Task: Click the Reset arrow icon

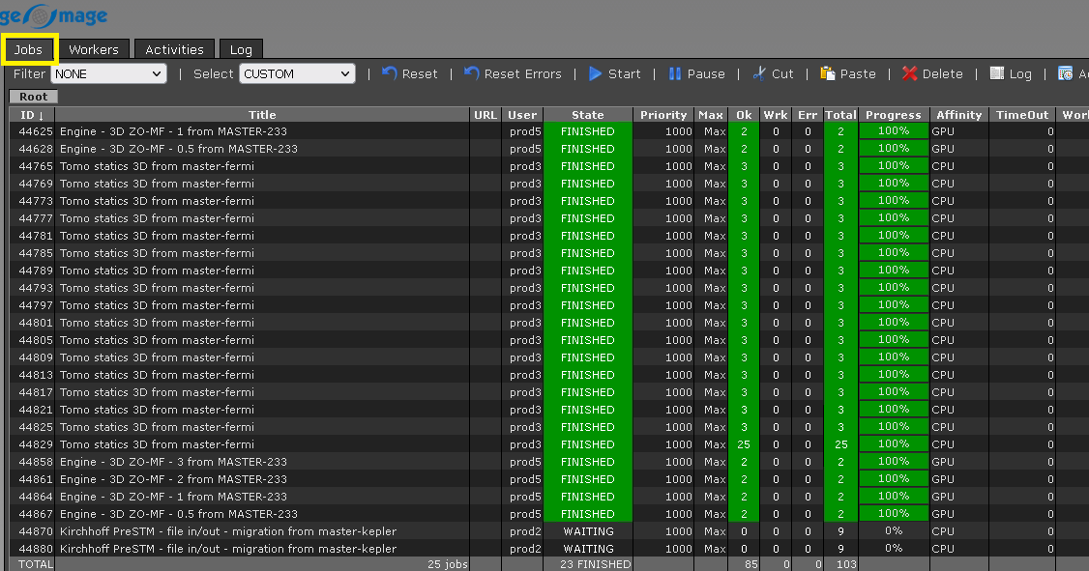Action: [x=390, y=73]
